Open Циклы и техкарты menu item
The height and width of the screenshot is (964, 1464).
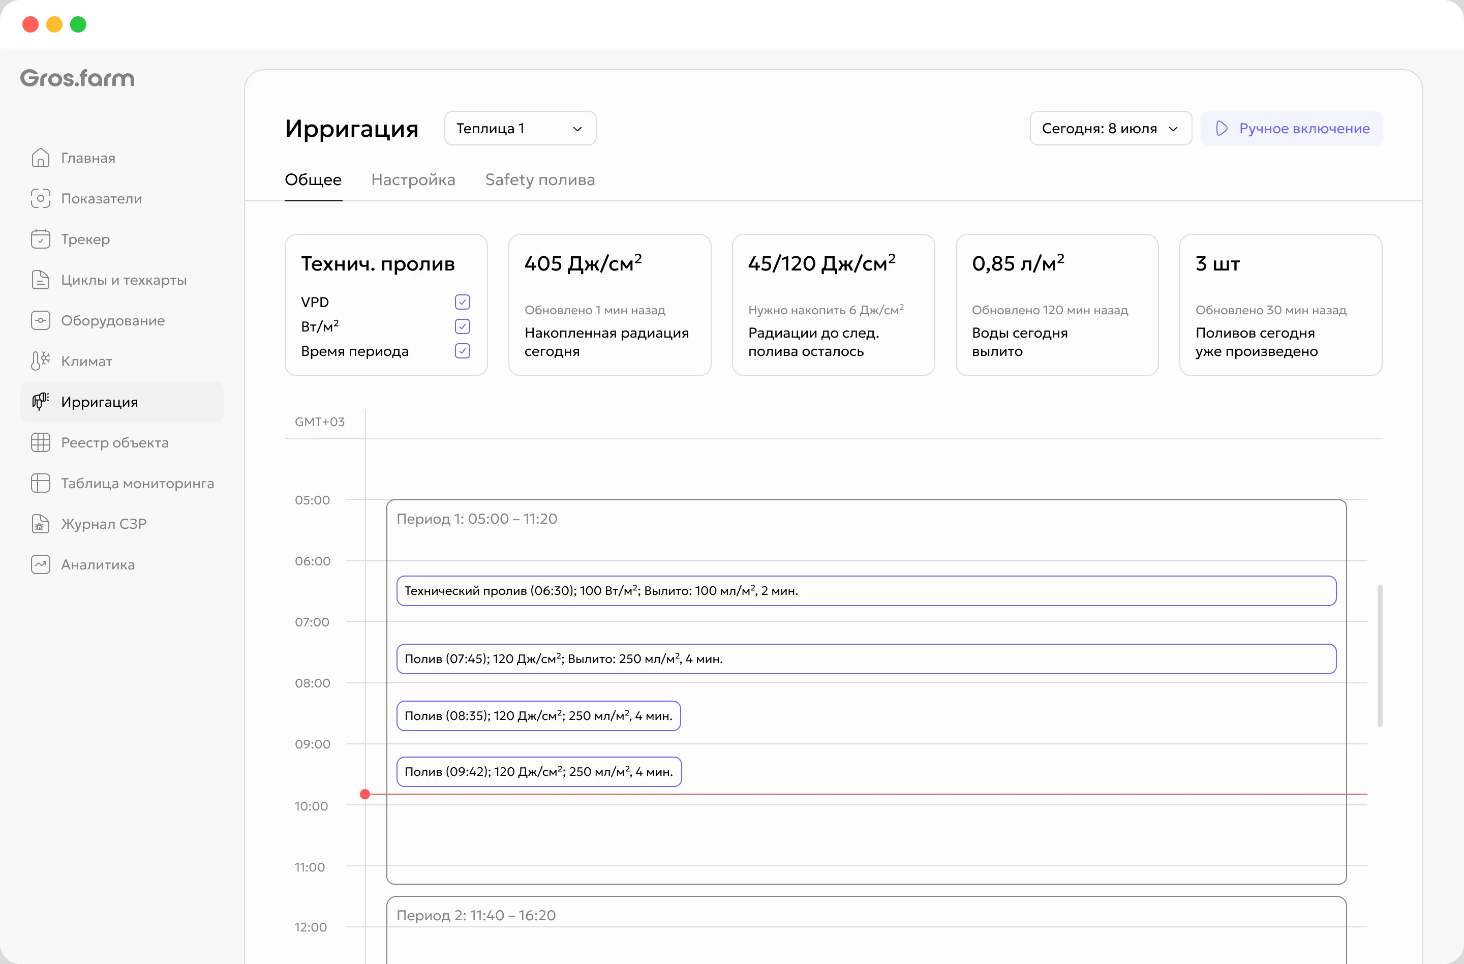pyautogui.click(x=122, y=280)
